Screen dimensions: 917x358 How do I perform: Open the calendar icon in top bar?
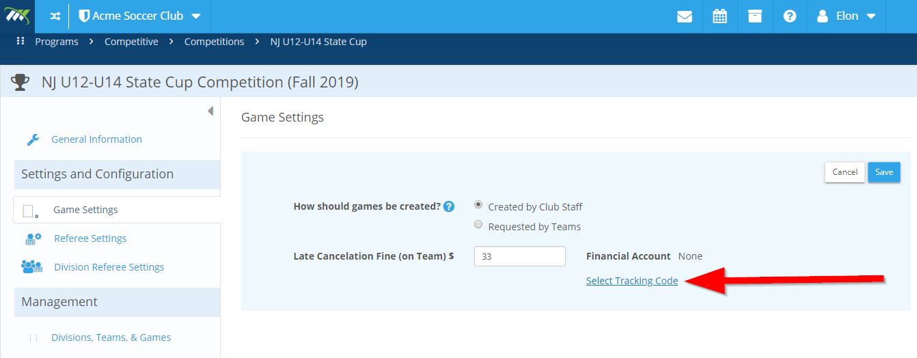click(x=720, y=16)
